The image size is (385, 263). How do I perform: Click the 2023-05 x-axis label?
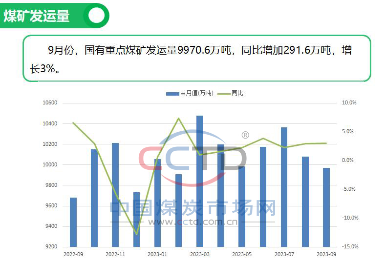(241, 255)
